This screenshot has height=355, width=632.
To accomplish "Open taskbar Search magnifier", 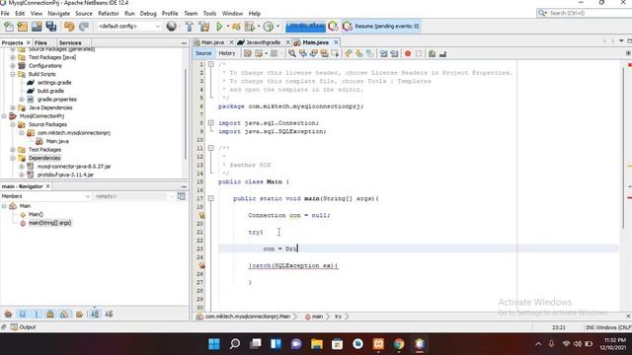I will (235, 344).
